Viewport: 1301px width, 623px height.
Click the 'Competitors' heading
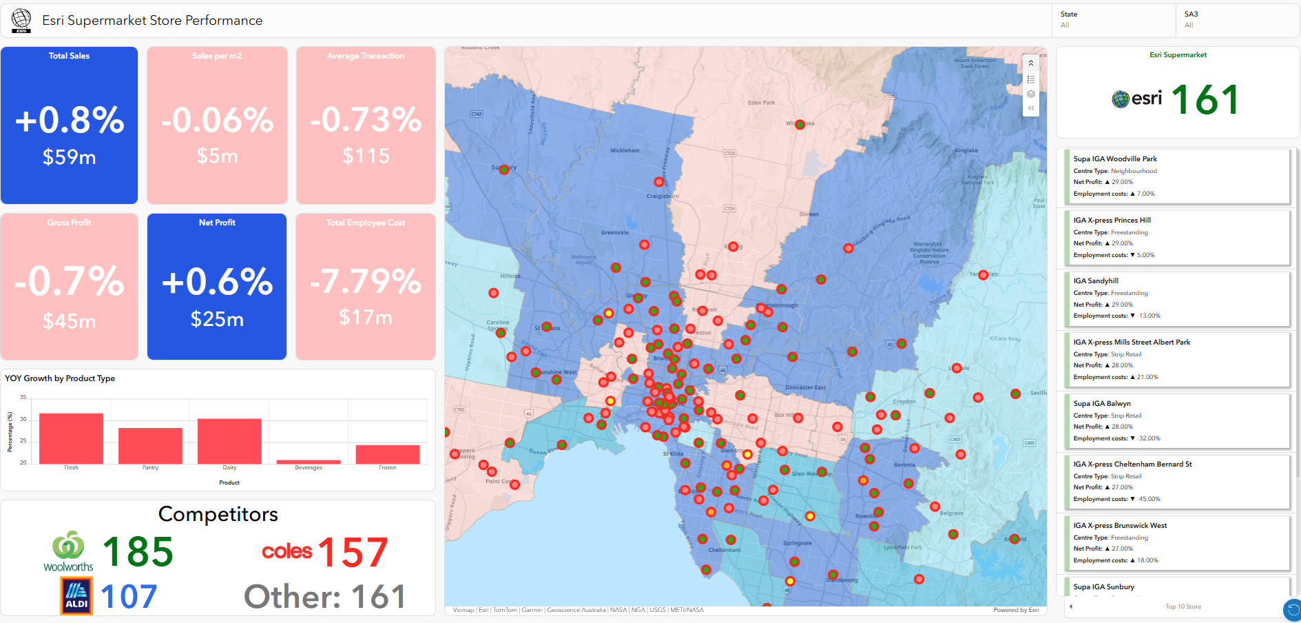[218, 514]
